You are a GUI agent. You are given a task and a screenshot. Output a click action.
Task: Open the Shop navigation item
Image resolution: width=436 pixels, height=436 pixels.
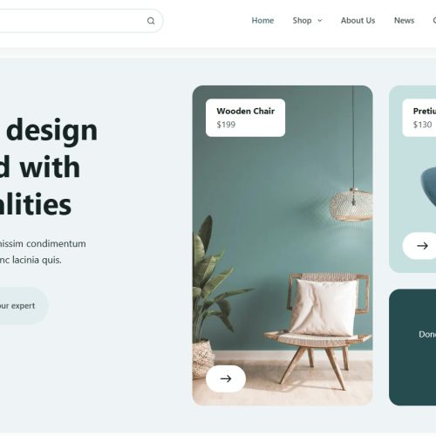(x=302, y=21)
